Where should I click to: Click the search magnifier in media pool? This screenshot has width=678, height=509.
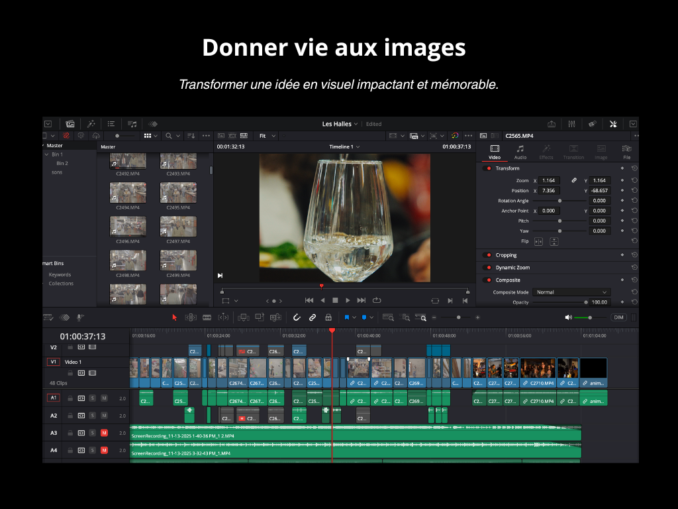point(169,136)
